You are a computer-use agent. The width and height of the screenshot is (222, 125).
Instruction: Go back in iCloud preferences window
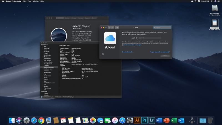(x=109, y=27)
